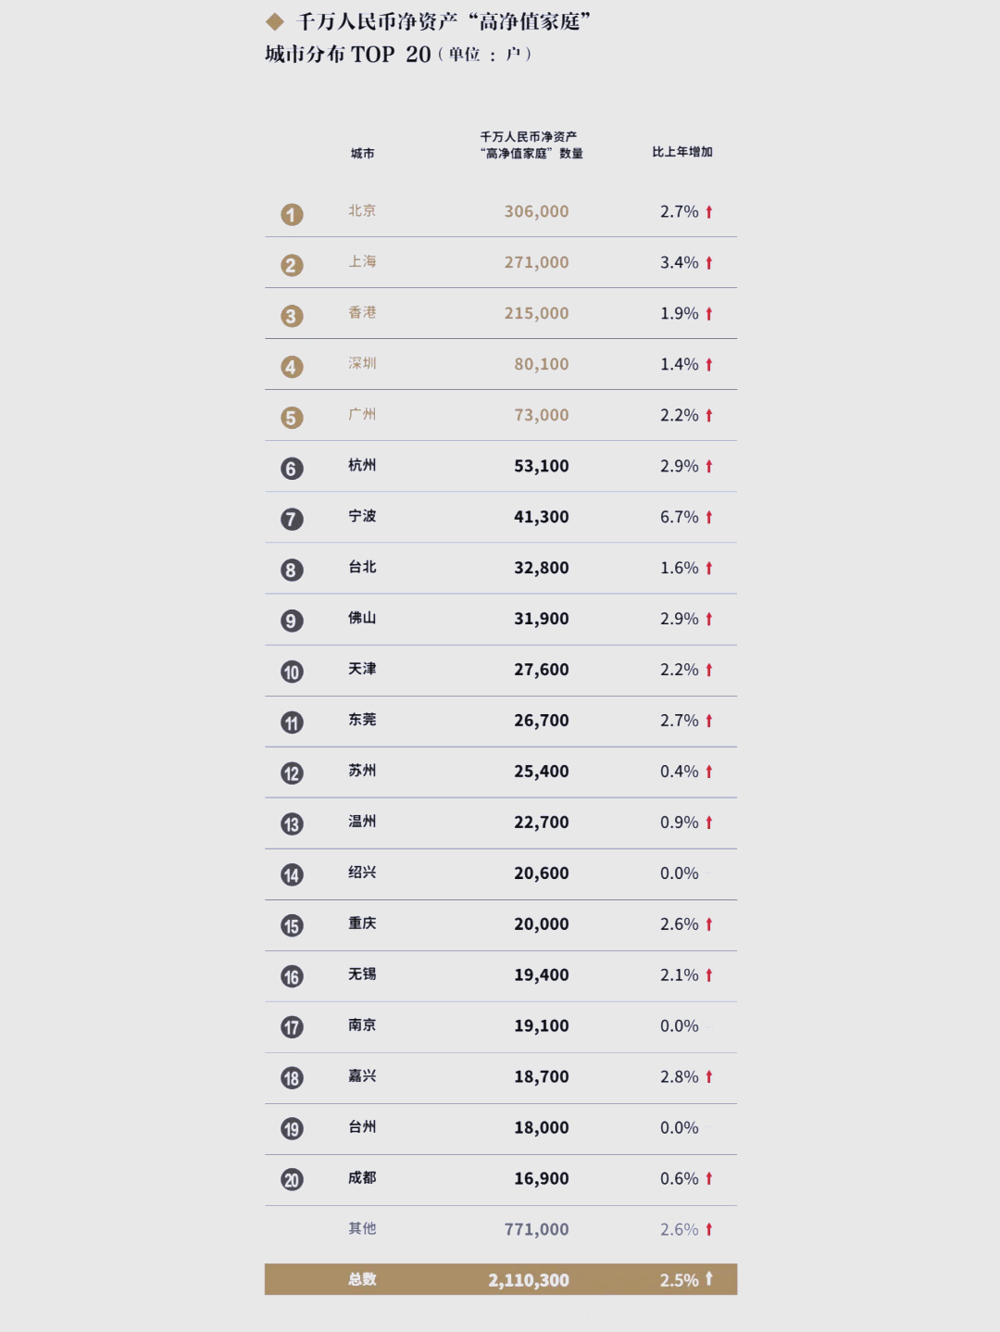Viewport: 1000px width, 1332px height.
Task: Click the city name 深圳
Action: click(x=362, y=363)
